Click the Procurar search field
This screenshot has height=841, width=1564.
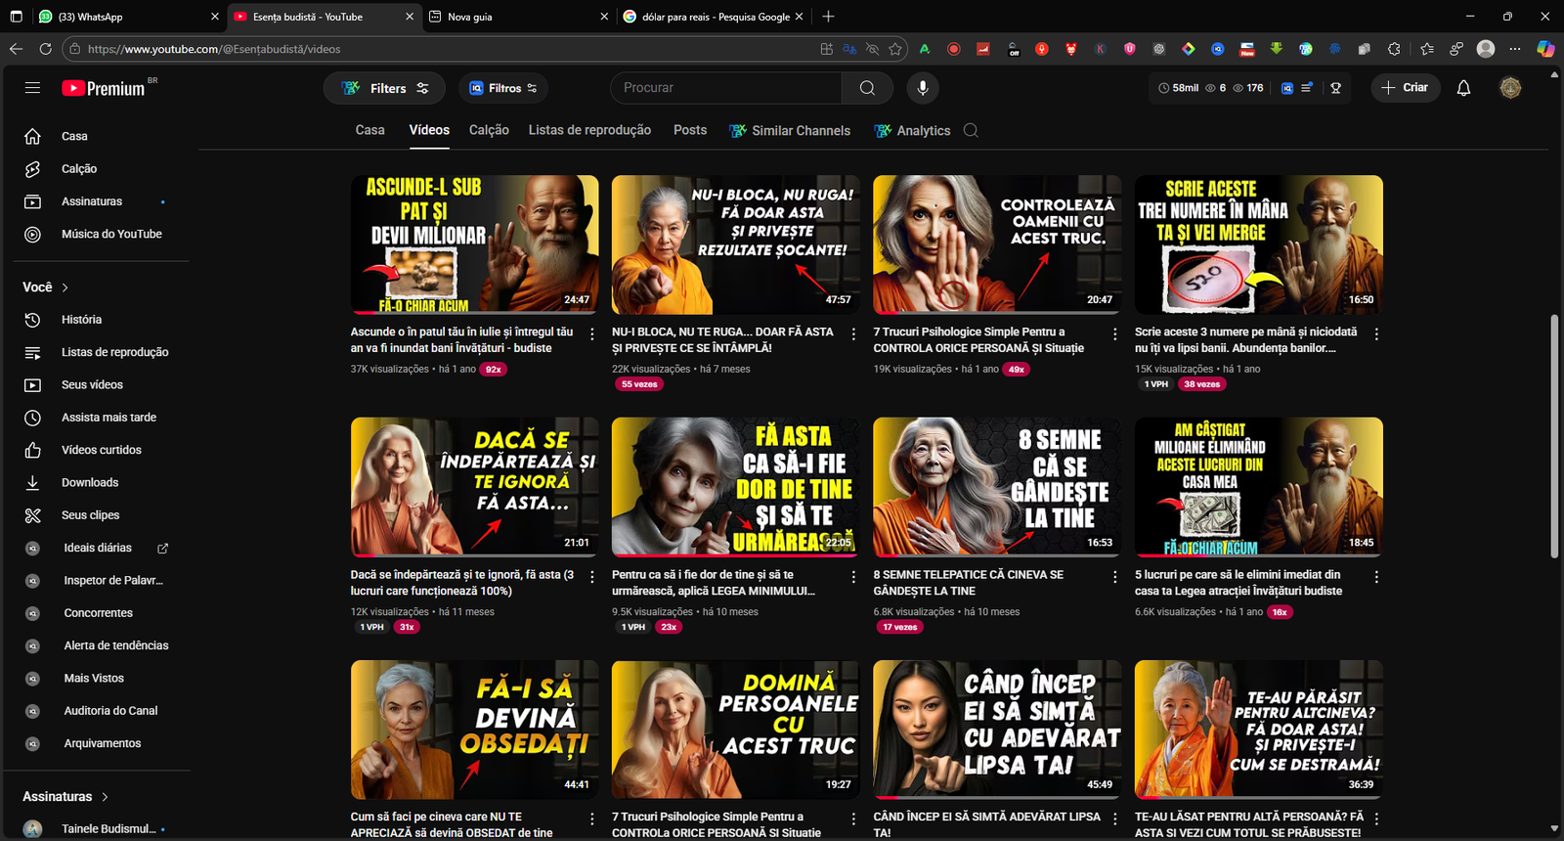click(726, 88)
